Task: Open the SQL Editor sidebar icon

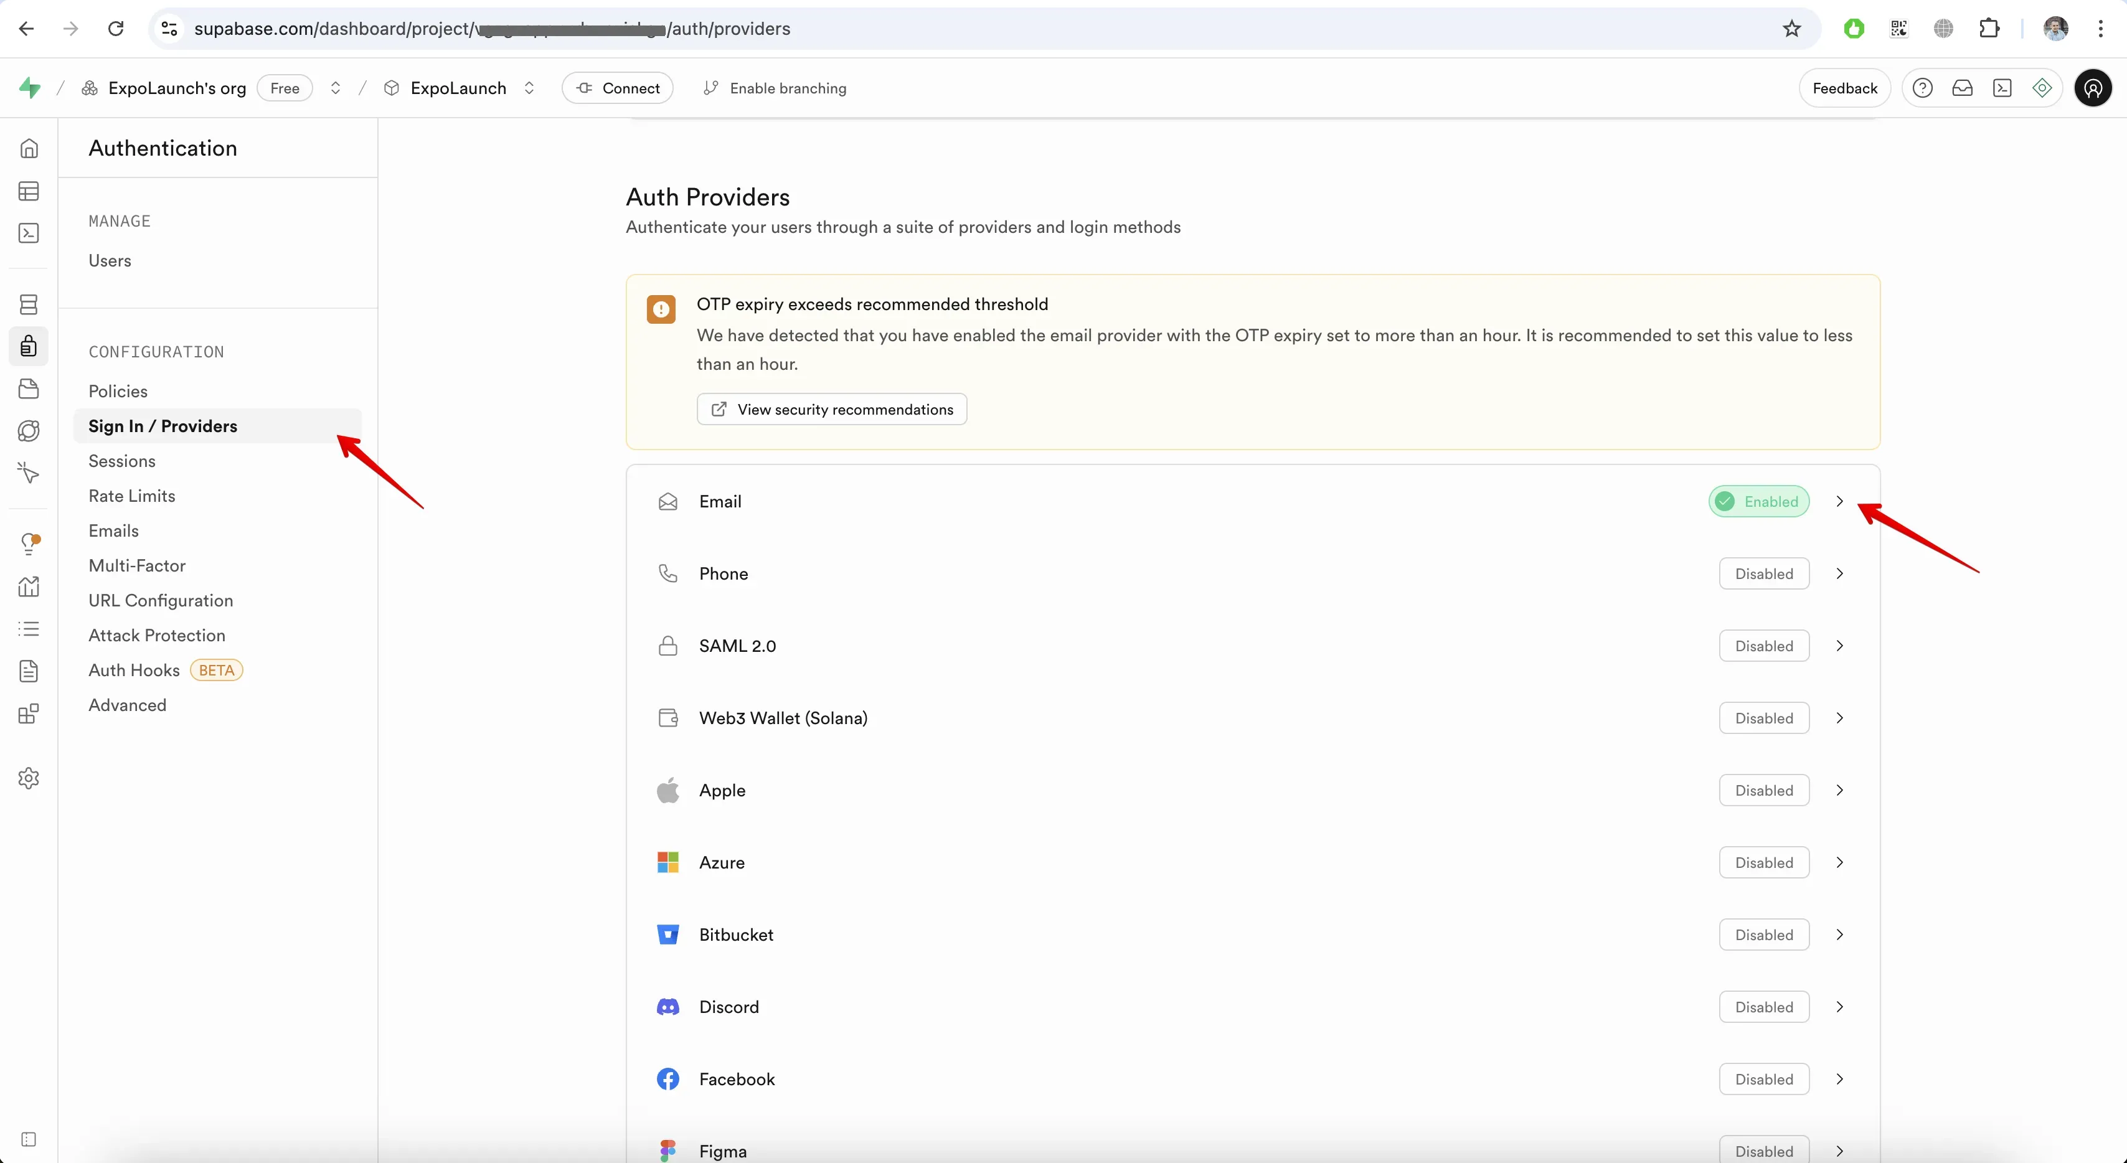Action: 29,233
